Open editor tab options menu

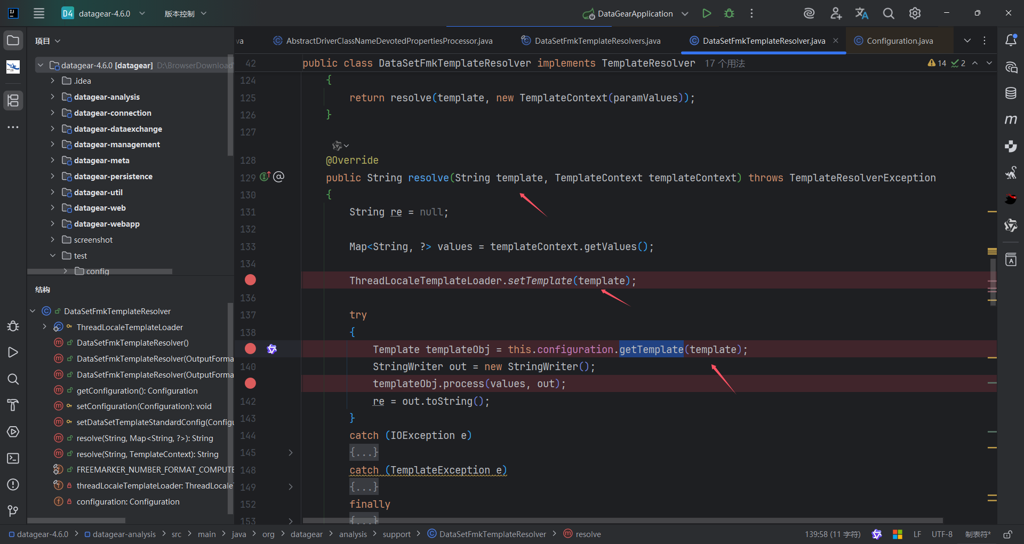985,41
